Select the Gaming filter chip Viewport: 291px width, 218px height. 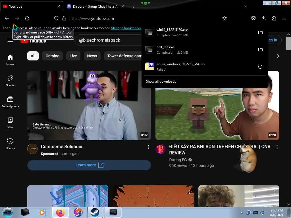pyautogui.click(x=53, y=56)
